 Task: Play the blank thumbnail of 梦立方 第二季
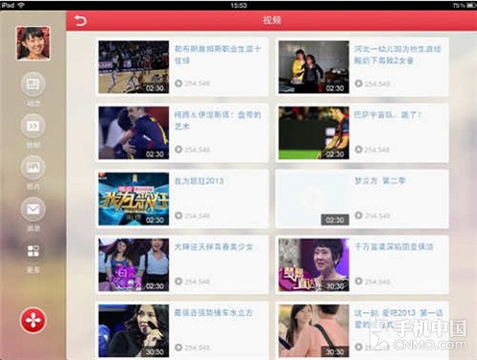pos(314,199)
